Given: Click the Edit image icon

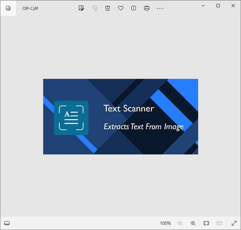Looking at the screenshot, I should [81, 8].
